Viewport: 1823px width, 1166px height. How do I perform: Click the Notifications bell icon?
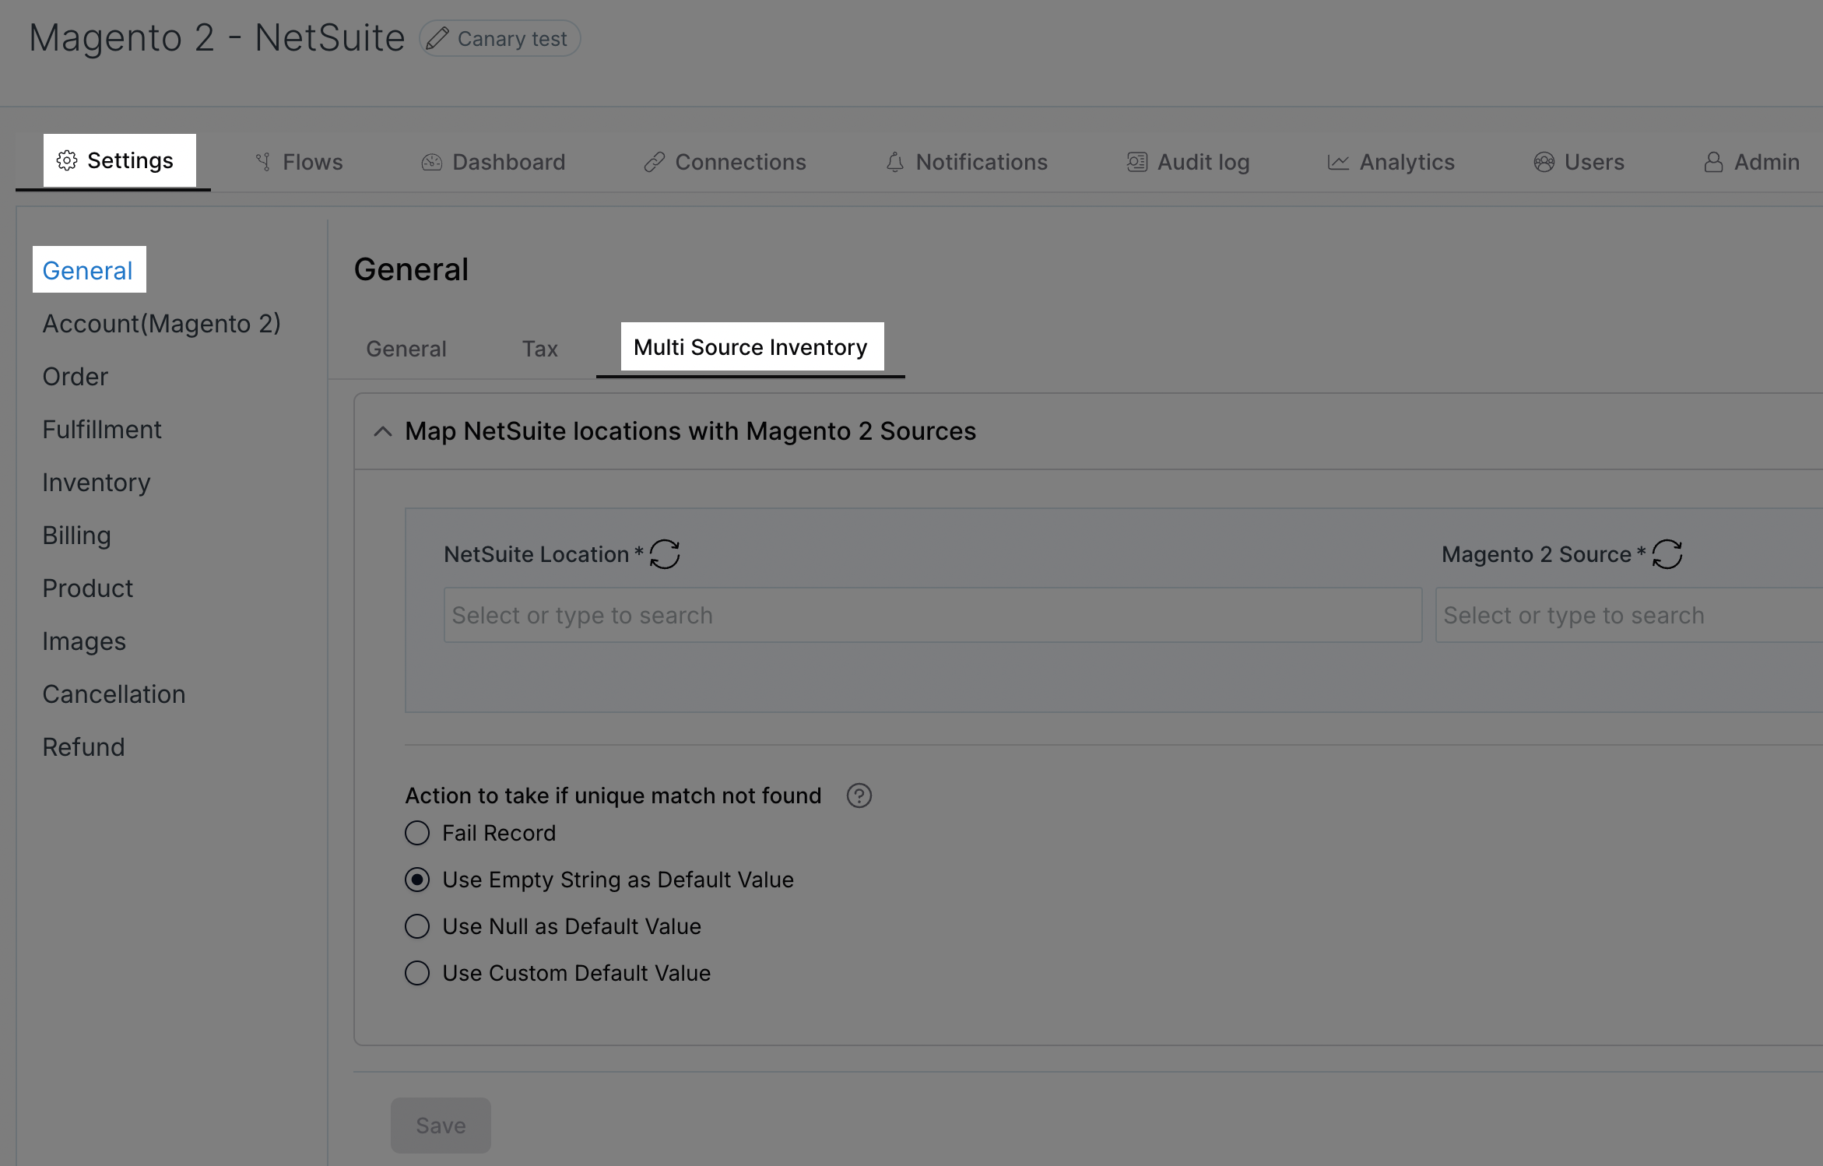pos(895,162)
